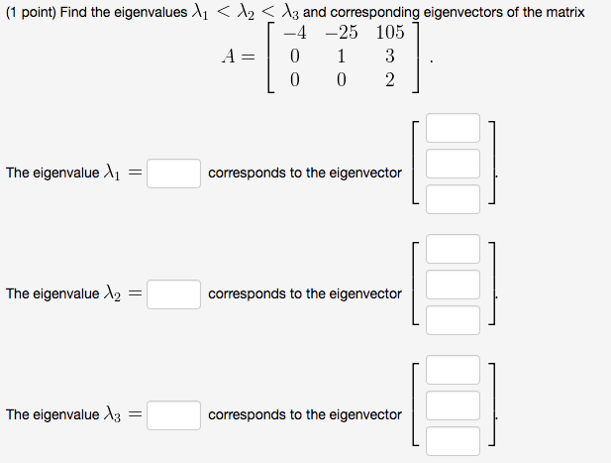Image resolution: width=611 pixels, height=463 pixels.
Task: Activate the top entry of λ3 eigenvector
Action: point(453,370)
